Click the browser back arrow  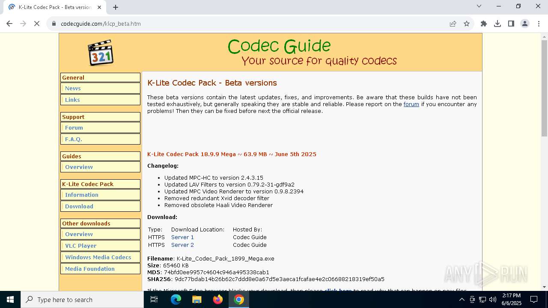(9, 24)
